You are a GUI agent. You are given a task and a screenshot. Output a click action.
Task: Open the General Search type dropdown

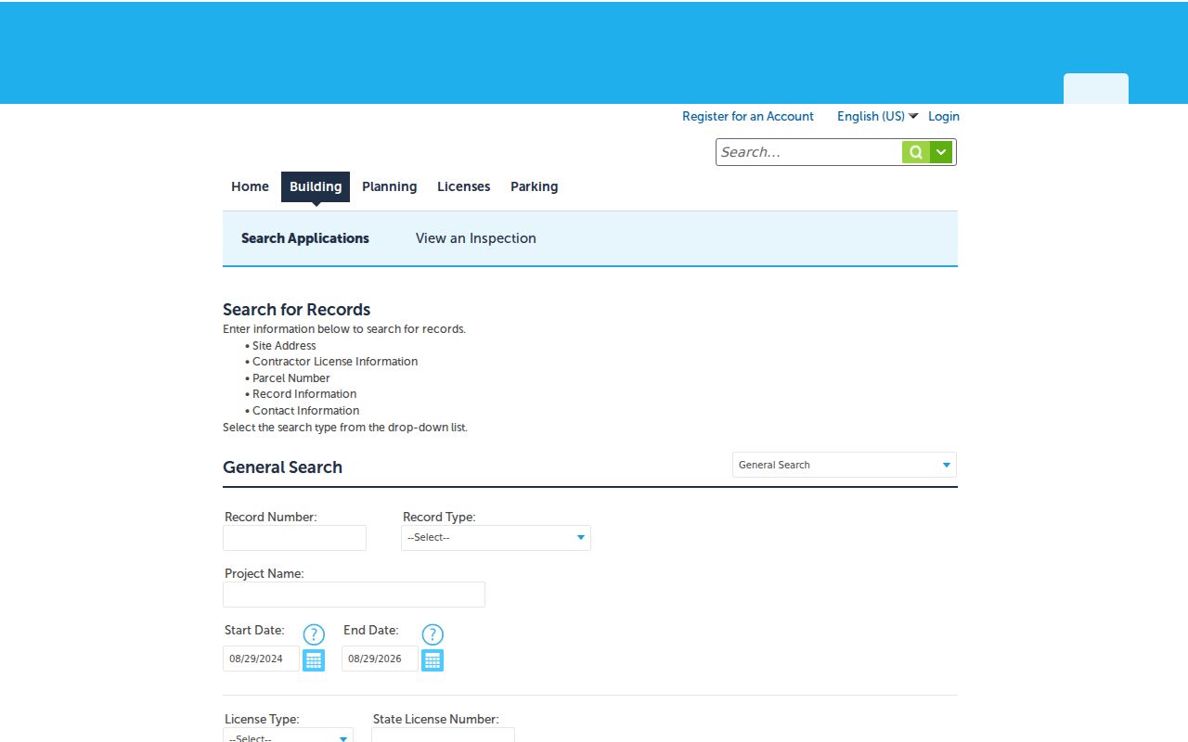(845, 465)
